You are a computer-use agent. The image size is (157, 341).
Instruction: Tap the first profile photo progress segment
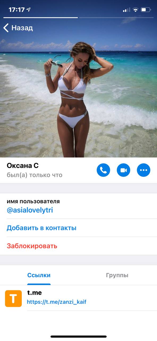(41, 18)
